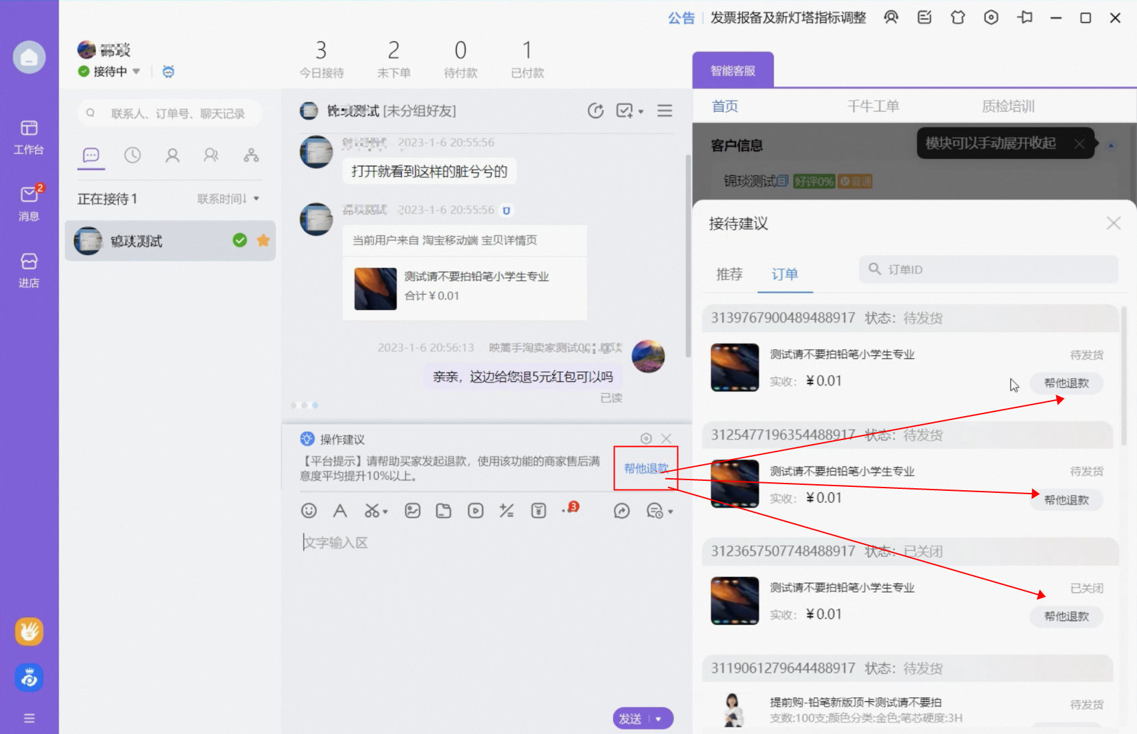The height and width of the screenshot is (734, 1137).
Task: Open the chat header three-line menu
Action: pyautogui.click(x=665, y=111)
